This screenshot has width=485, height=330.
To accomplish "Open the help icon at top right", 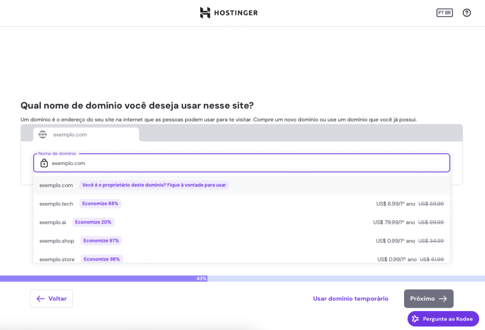I will tap(467, 13).
